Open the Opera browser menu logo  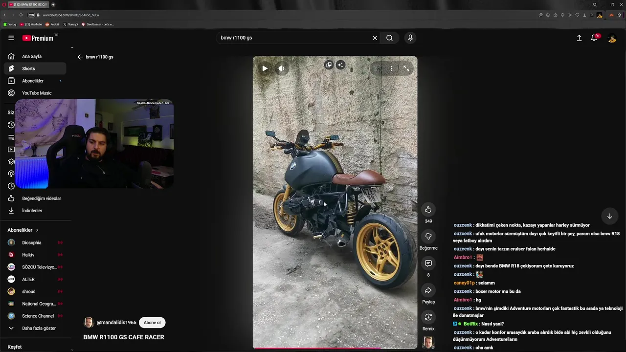pyautogui.click(x=4, y=4)
